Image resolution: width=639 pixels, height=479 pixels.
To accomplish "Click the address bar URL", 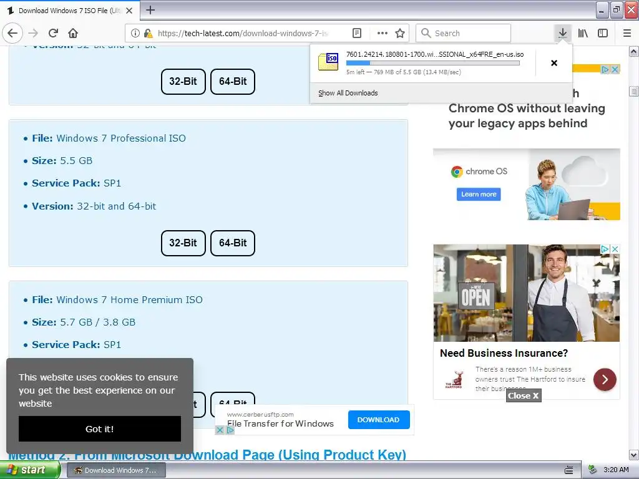I will [x=243, y=33].
